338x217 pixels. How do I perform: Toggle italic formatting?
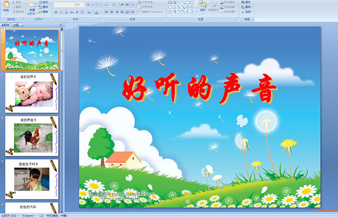pyautogui.click(x=61, y=12)
